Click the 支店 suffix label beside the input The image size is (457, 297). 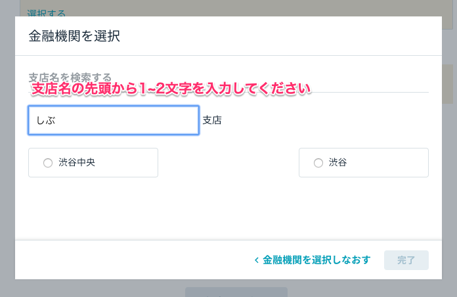212,120
